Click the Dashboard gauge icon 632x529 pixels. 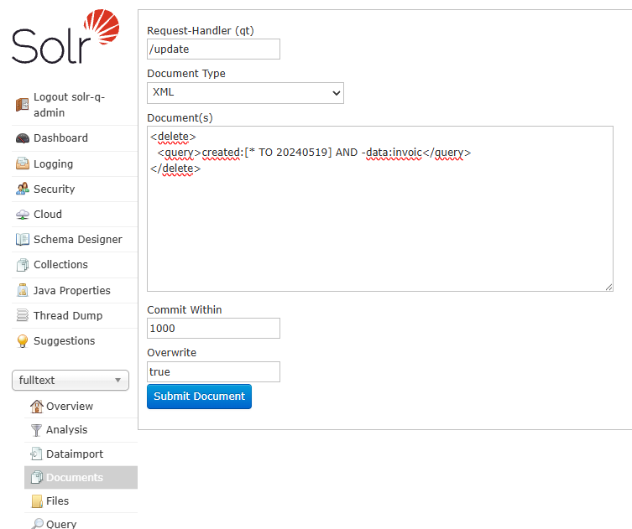[x=22, y=138]
